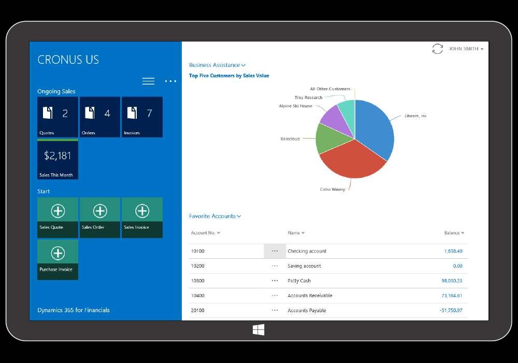Viewport: 518px width, 363px height.
Task: Select account number 10400
Action: (x=197, y=296)
